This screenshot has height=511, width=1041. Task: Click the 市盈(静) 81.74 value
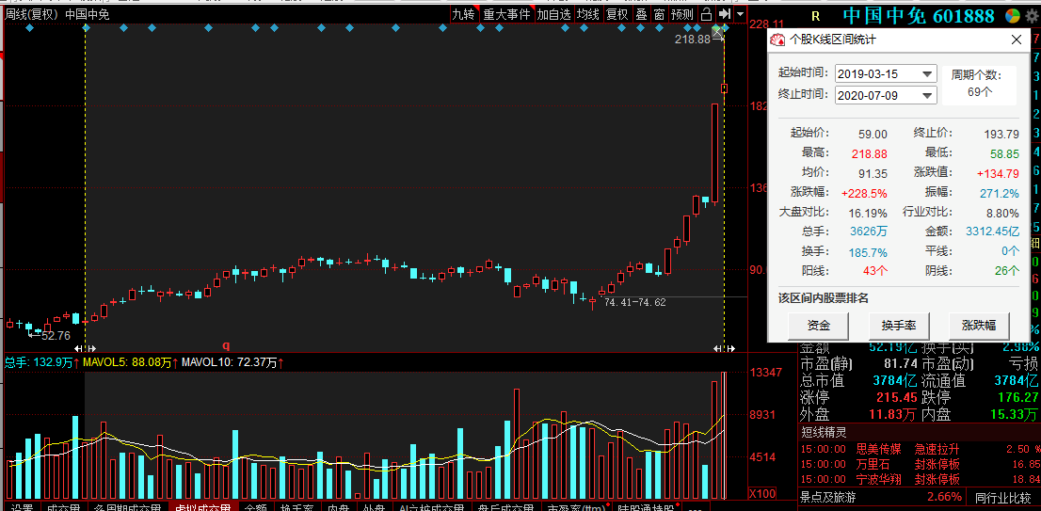[903, 363]
